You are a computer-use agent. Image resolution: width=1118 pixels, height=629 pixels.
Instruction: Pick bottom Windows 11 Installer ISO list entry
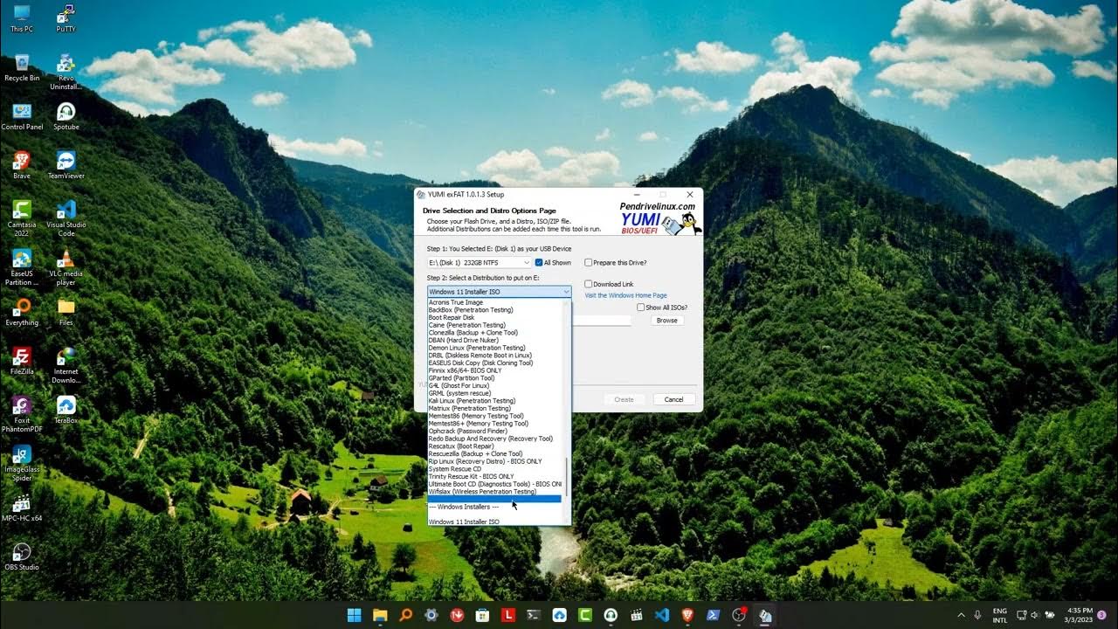coord(494,522)
